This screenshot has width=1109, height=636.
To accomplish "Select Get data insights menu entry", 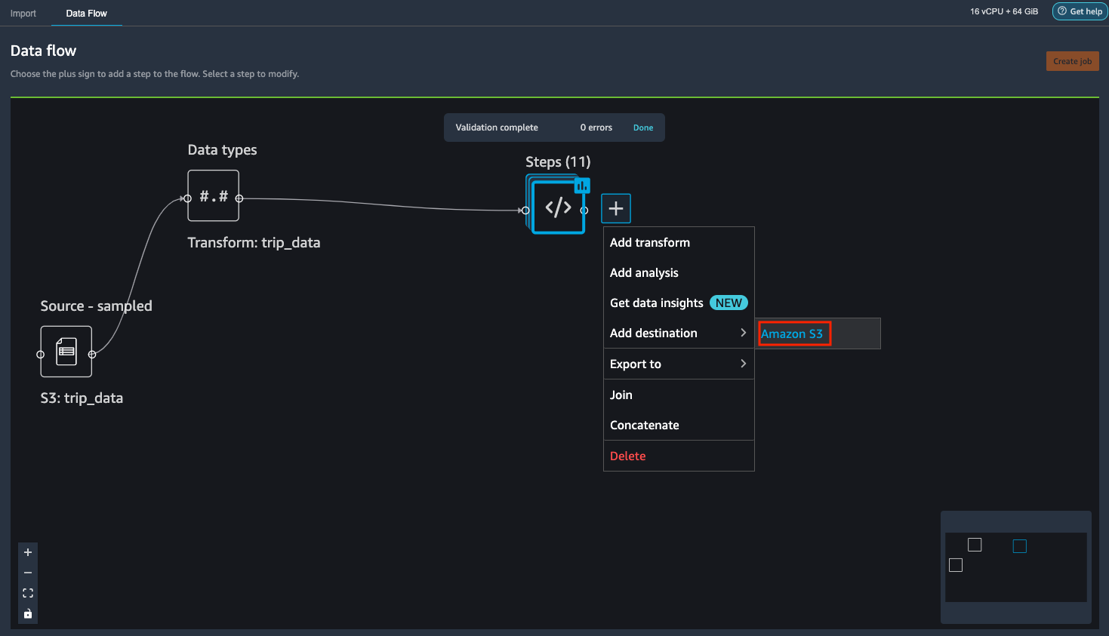I will (x=679, y=303).
